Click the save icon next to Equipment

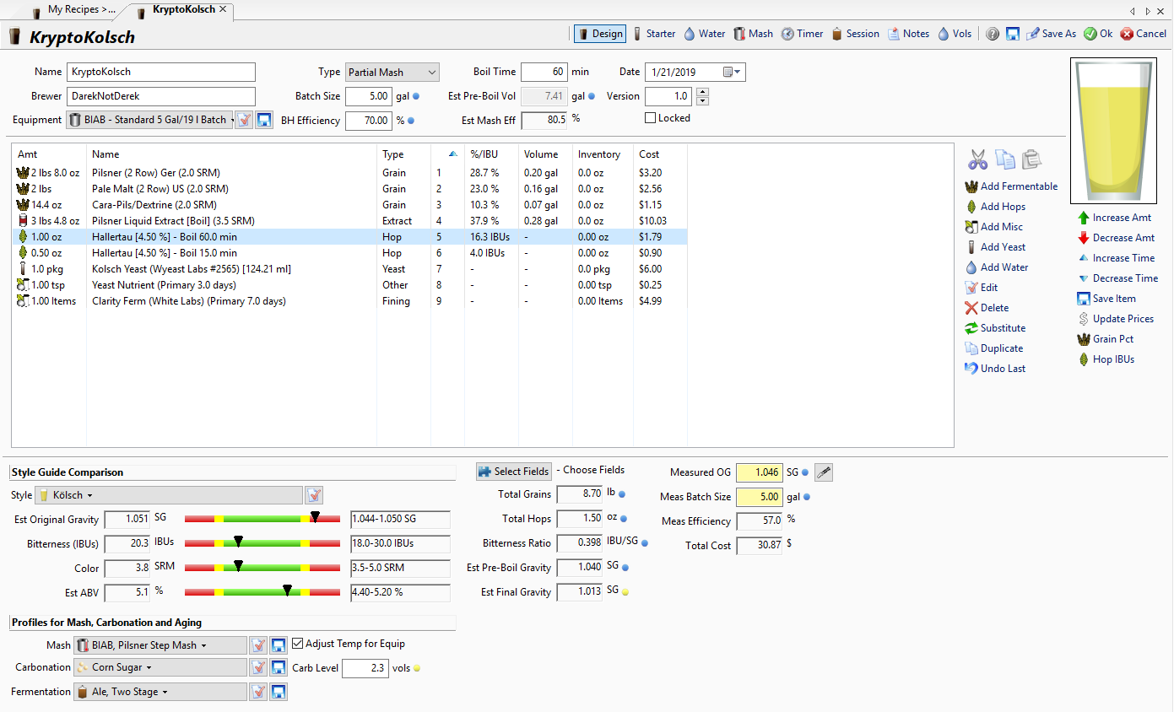(263, 120)
